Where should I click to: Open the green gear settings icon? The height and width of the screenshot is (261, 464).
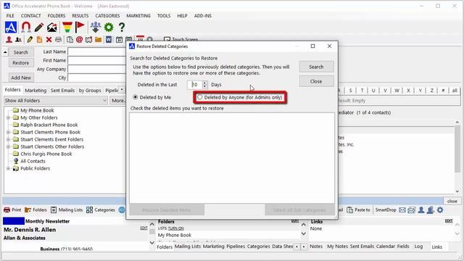coord(109,28)
